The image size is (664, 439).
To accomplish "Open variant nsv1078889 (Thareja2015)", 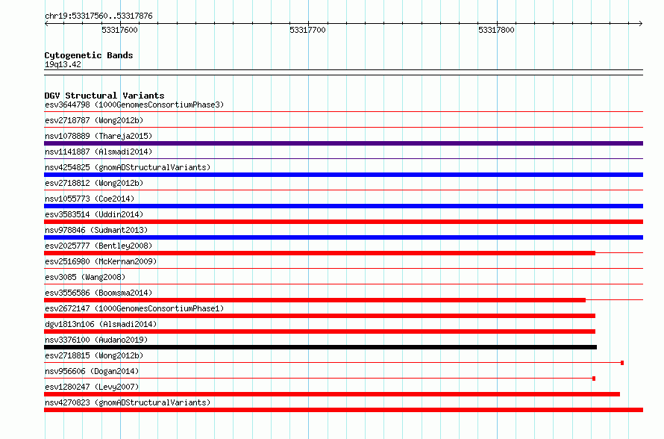I will click(98, 136).
